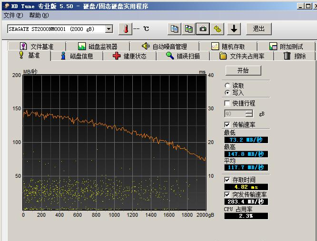The height and width of the screenshot is (241, 317).
Task: Expand the SEAGATE drive selection dropdown
Action: click(x=109, y=29)
